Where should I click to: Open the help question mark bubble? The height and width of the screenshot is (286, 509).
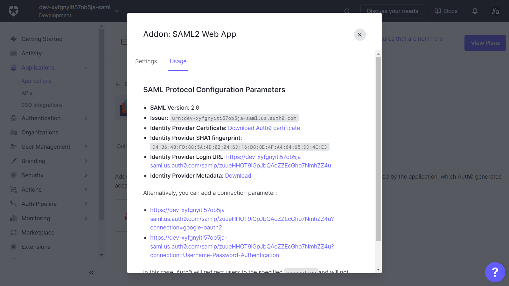(x=495, y=272)
